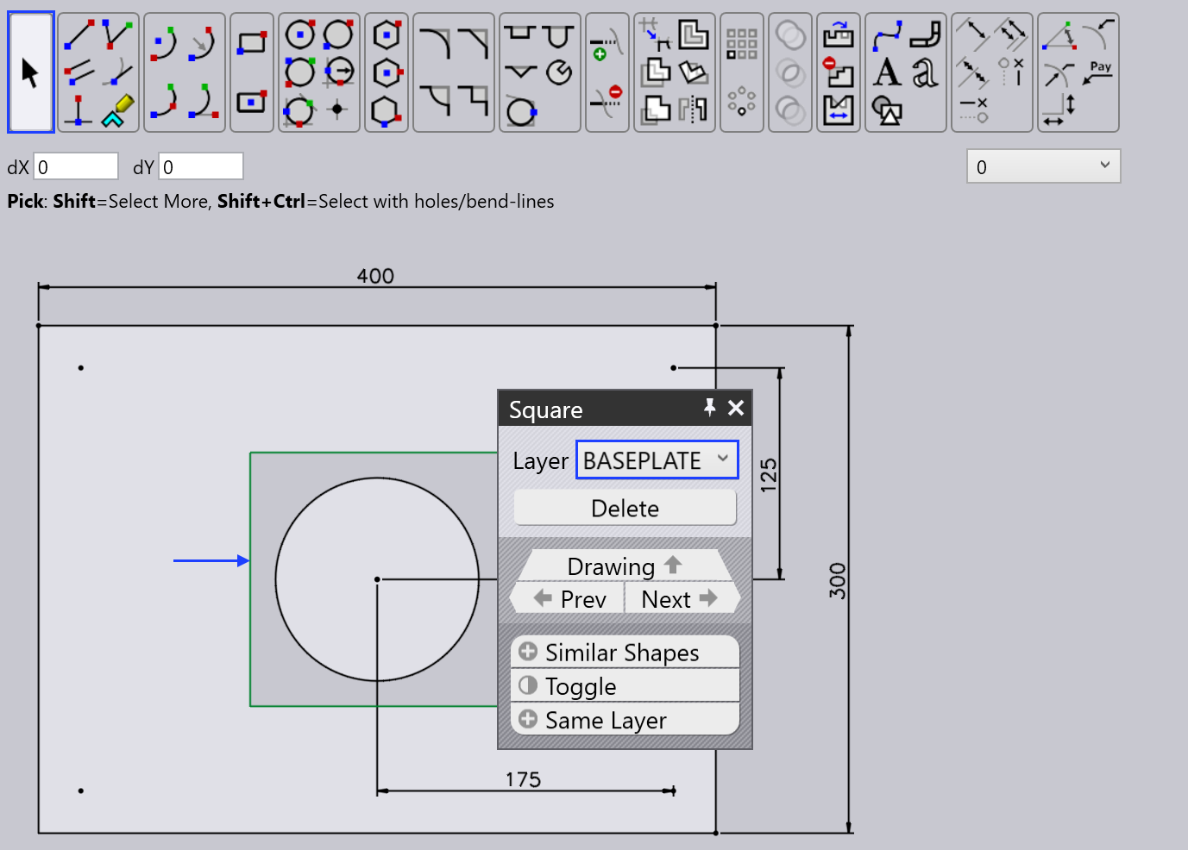1188x850 pixels.
Task: Select the corner-to-corner rectangle tool
Action: [x=252, y=42]
